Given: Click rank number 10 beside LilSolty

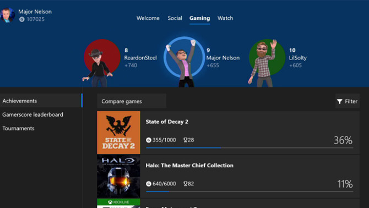Looking at the screenshot, I should tap(292, 50).
